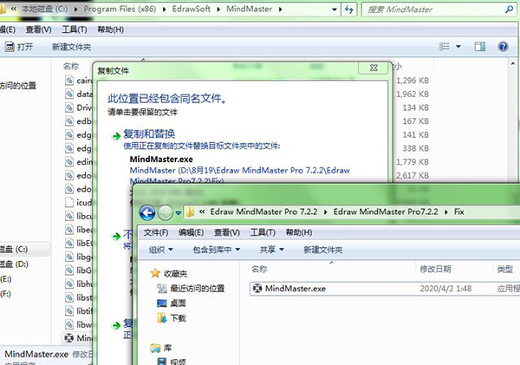
Task: Select drive (F:) in the left navigation pane
Action: pyautogui.click(x=6, y=294)
